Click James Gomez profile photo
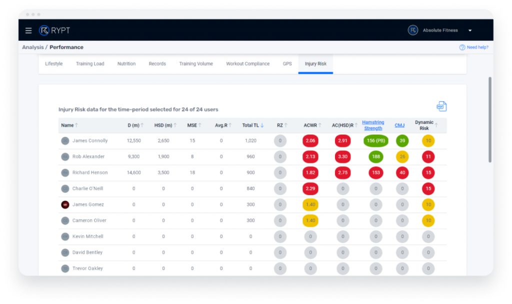Viewport: 512px width, 304px height. pos(65,205)
